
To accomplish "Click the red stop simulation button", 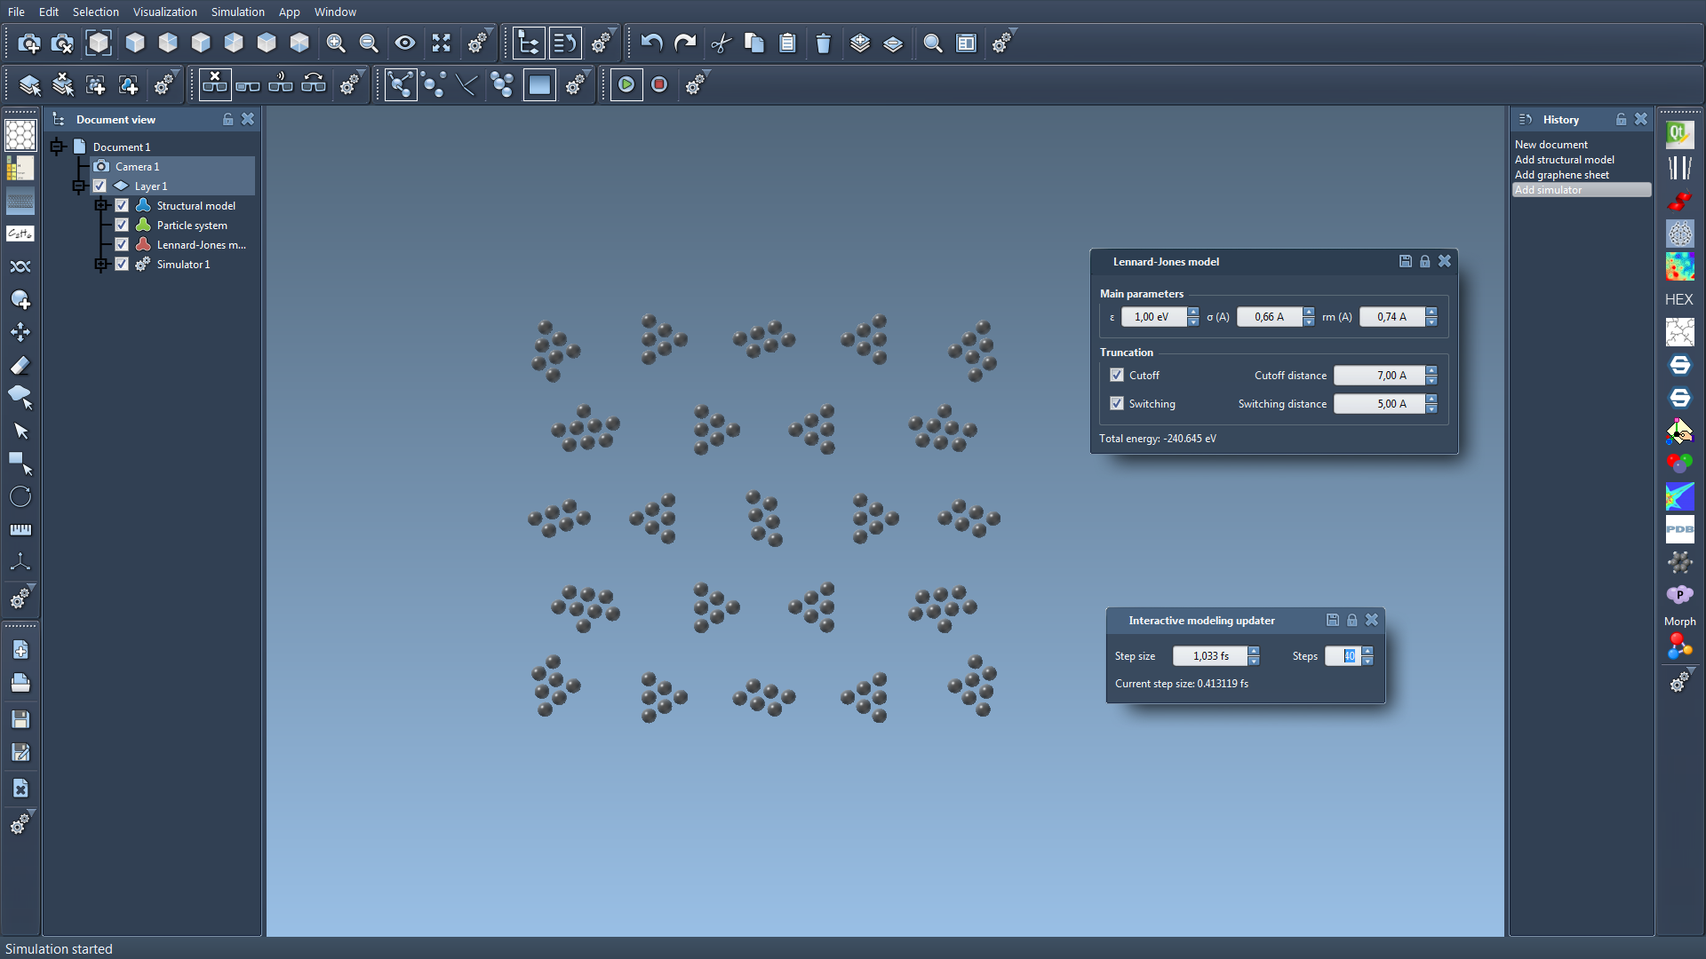I will [x=659, y=84].
